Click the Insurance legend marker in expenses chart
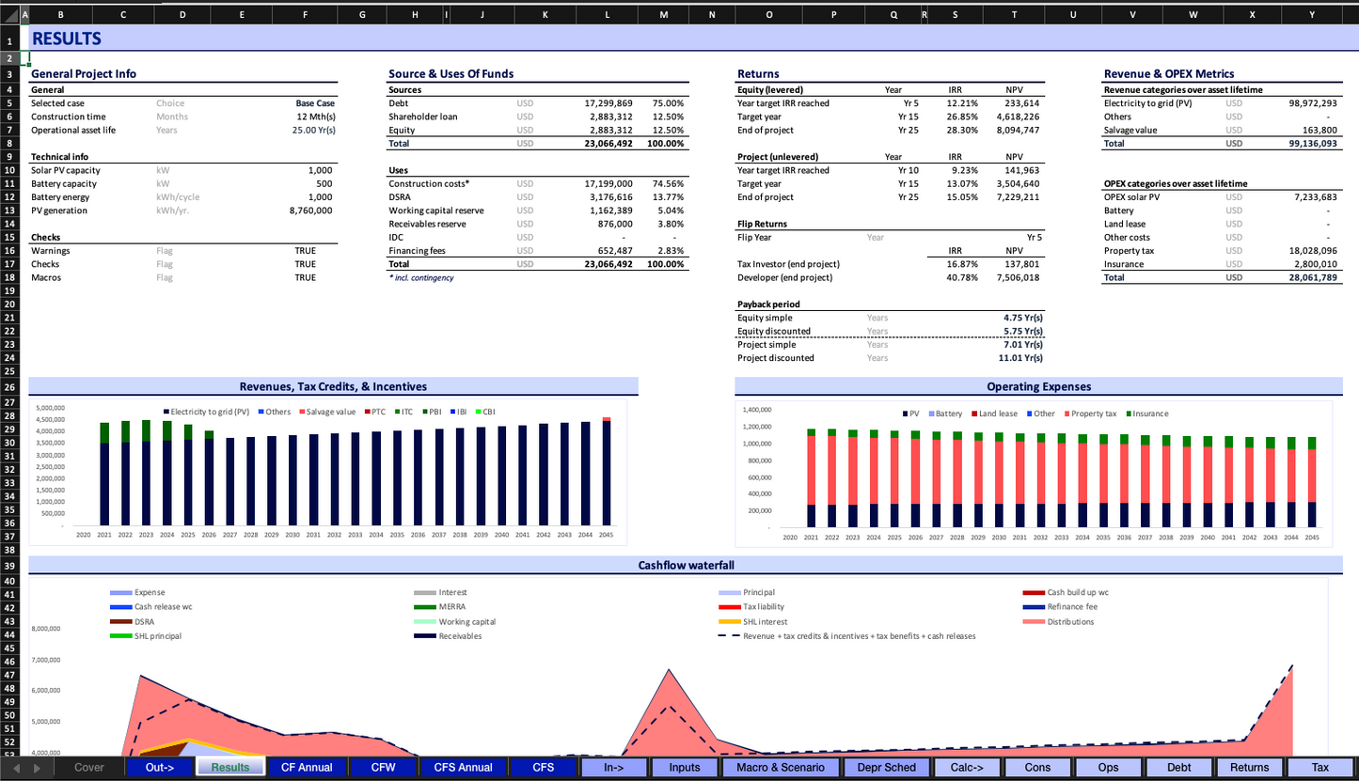1359x781 pixels. point(1129,414)
